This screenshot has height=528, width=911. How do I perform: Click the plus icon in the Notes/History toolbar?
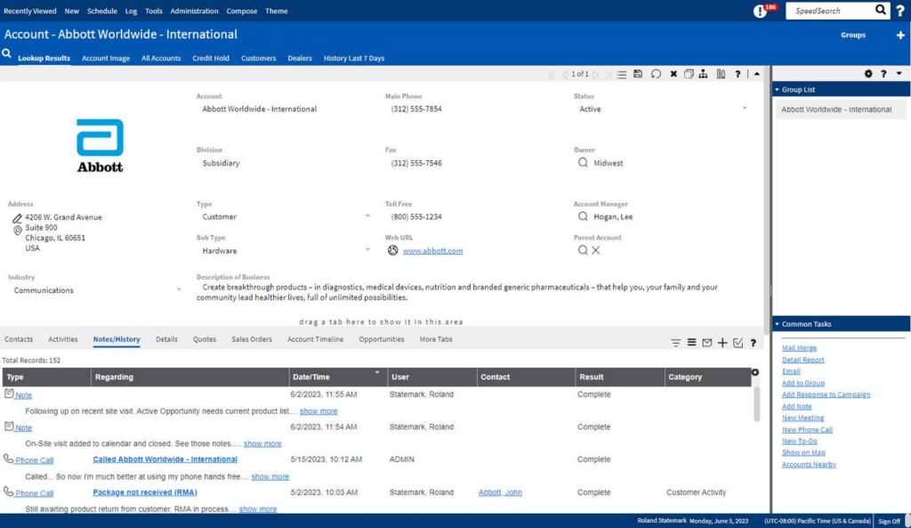[x=722, y=343]
